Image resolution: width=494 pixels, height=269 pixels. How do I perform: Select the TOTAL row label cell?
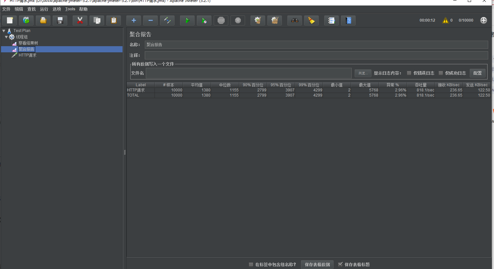pyautogui.click(x=141, y=95)
